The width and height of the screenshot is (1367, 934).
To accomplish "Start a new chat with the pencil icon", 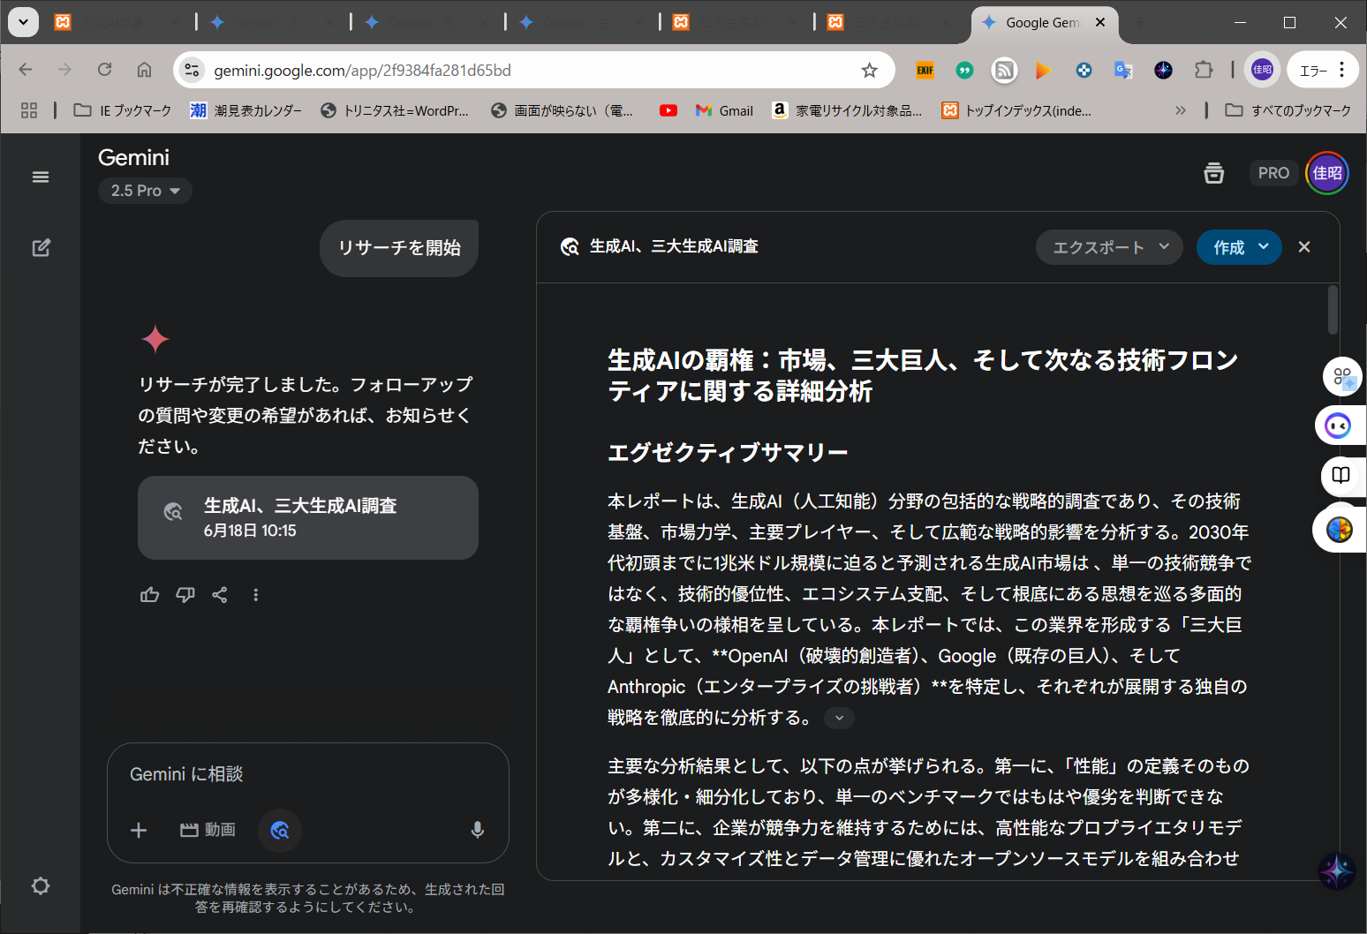I will [x=41, y=248].
